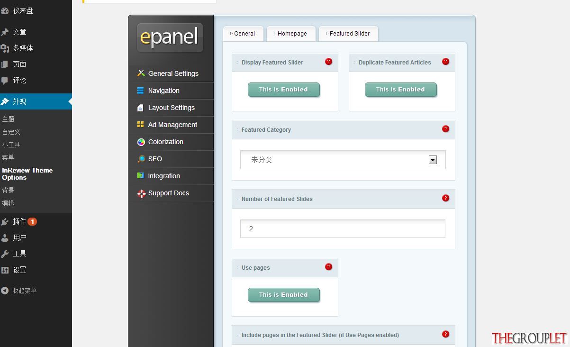Image resolution: width=570 pixels, height=347 pixels.
Task: Open help for Include pages in Featured Slider
Action: 446,334
